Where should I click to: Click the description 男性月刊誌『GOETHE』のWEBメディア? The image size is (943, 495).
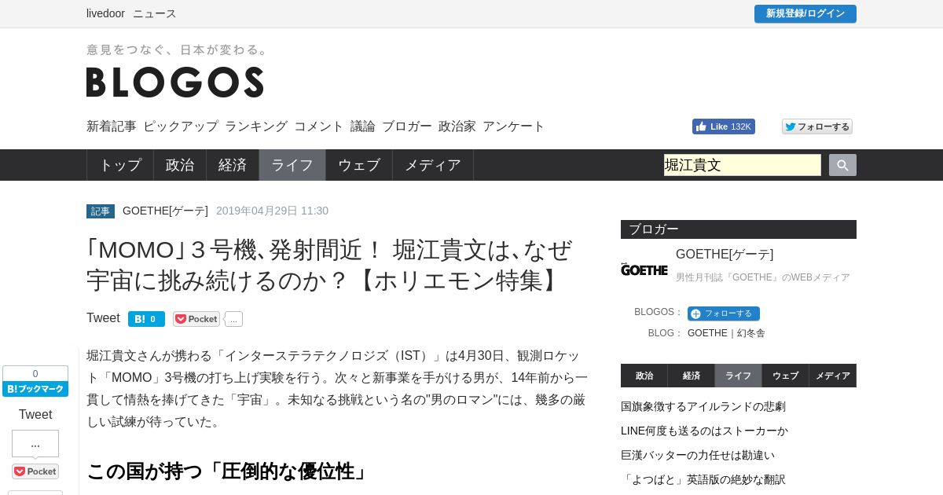pos(763,277)
